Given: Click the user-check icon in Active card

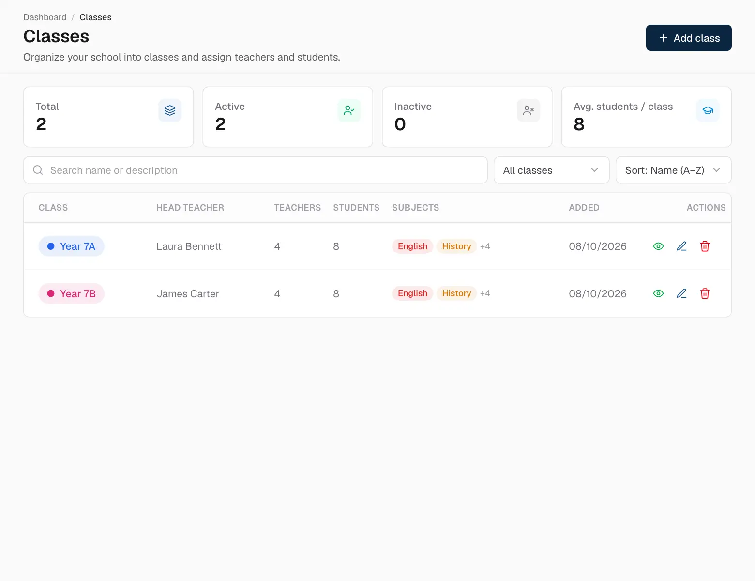Looking at the screenshot, I should click(x=349, y=110).
